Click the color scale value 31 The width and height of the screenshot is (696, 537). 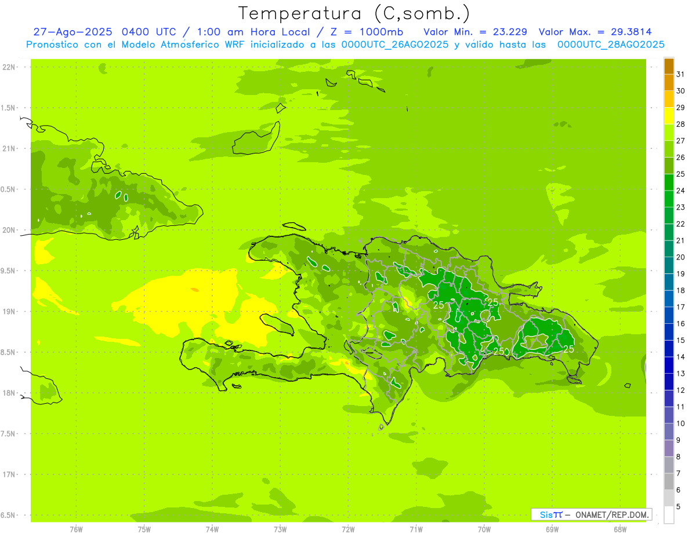(680, 74)
